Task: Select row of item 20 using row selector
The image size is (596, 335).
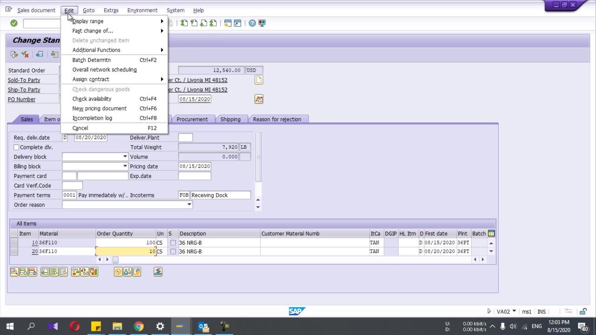Action: (14, 252)
